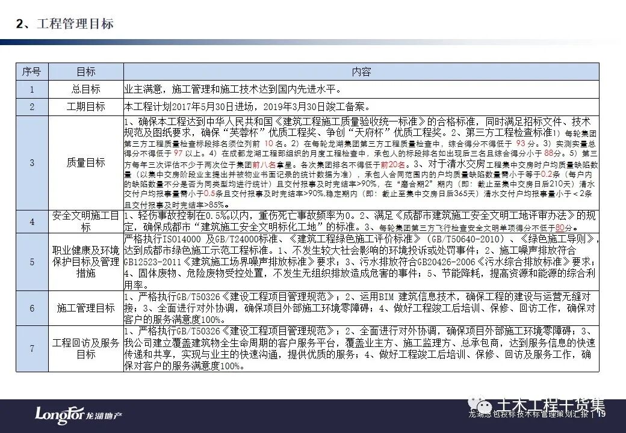Click the 质量目标 cell

pyautogui.click(x=84, y=162)
